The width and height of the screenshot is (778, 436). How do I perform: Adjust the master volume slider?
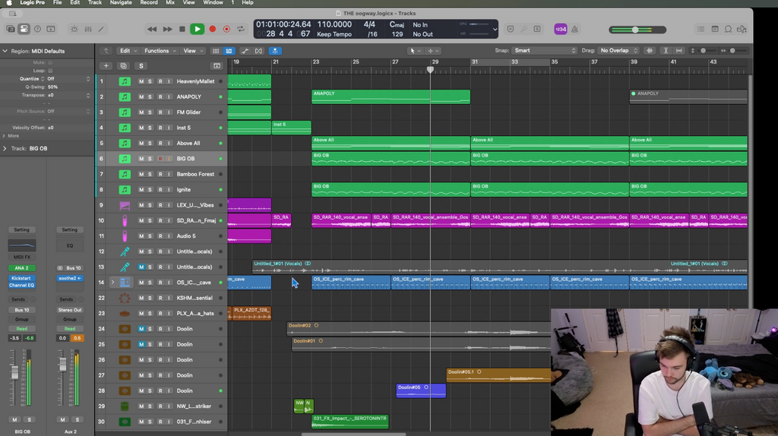pyautogui.click(x=635, y=30)
